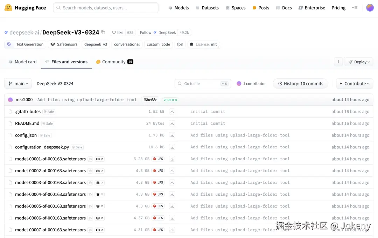Screen dimensions: 378x238
Task: Click the deepseek_v3 tag
Action: click(96, 44)
